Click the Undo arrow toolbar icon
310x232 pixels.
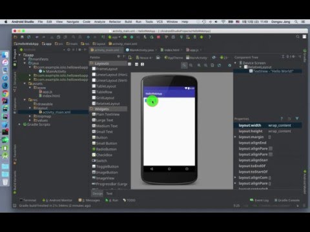(37, 37)
